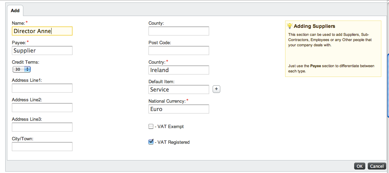The image size is (389, 173).
Task: Click the Name field with Director Anne
Action: (42, 31)
